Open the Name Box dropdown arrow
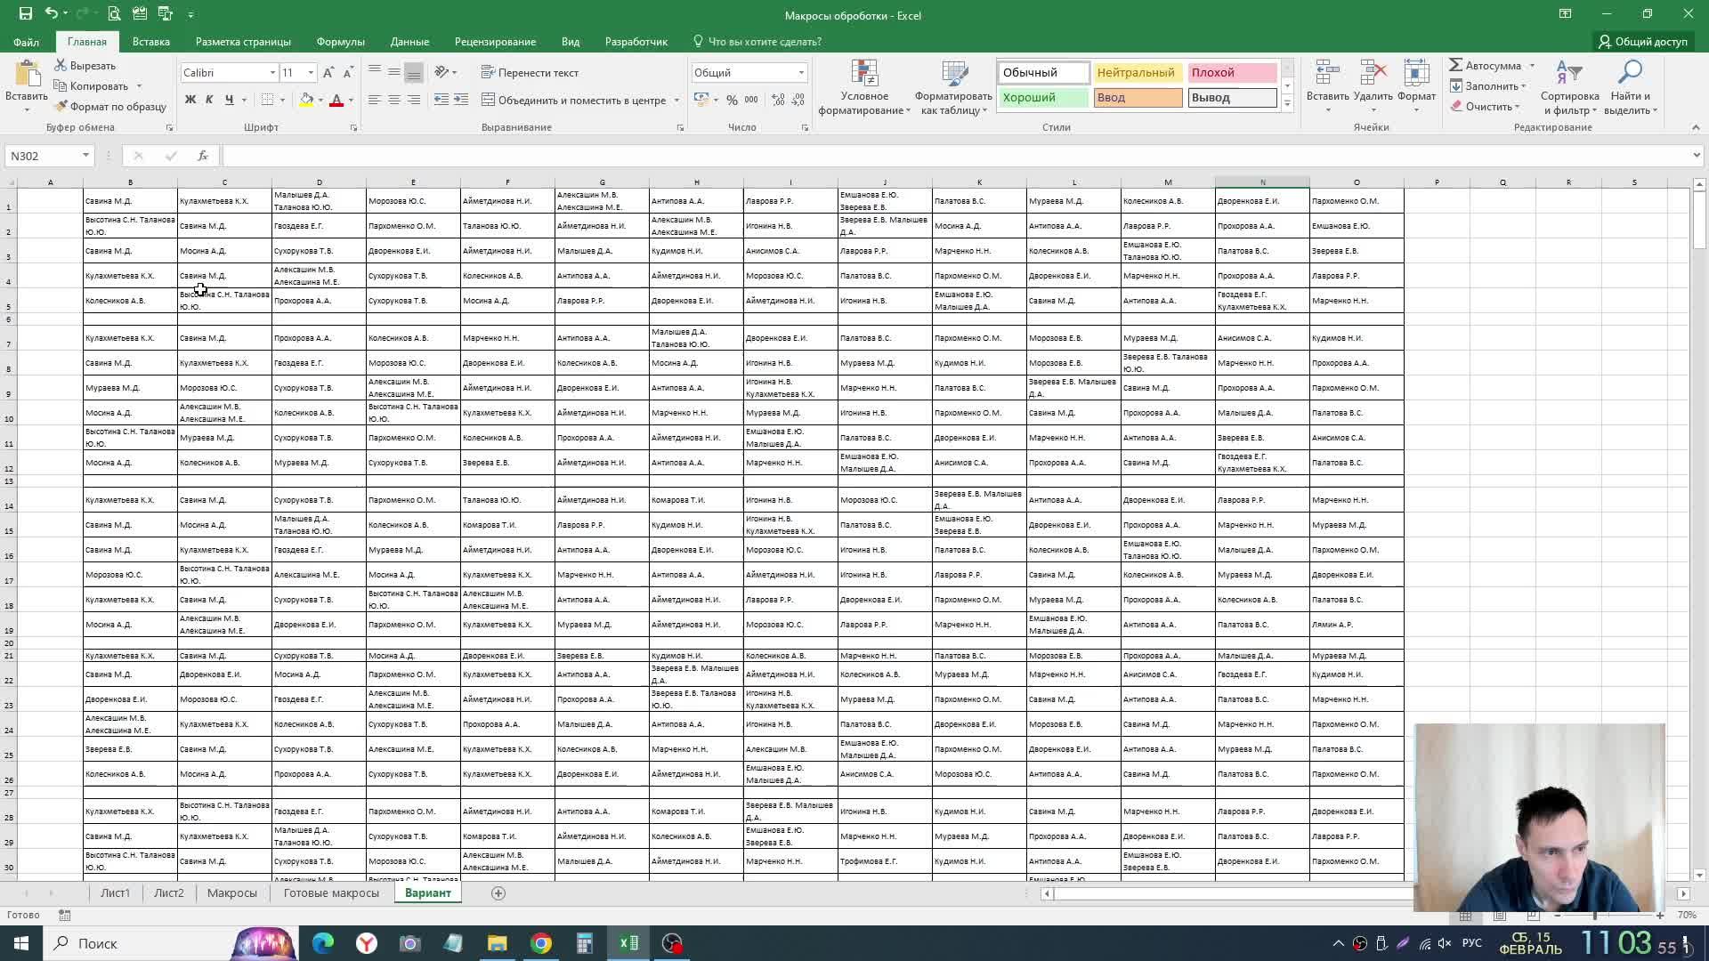This screenshot has height=961, width=1709. tap(85, 156)
